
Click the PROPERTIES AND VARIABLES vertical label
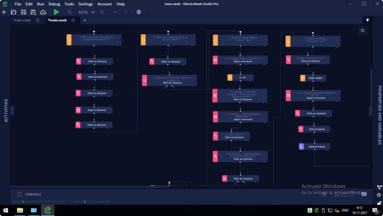(x=380, y=115)
